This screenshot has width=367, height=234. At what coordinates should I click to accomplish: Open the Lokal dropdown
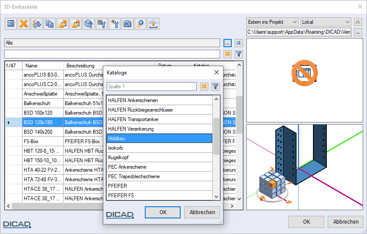pos(326,22)
